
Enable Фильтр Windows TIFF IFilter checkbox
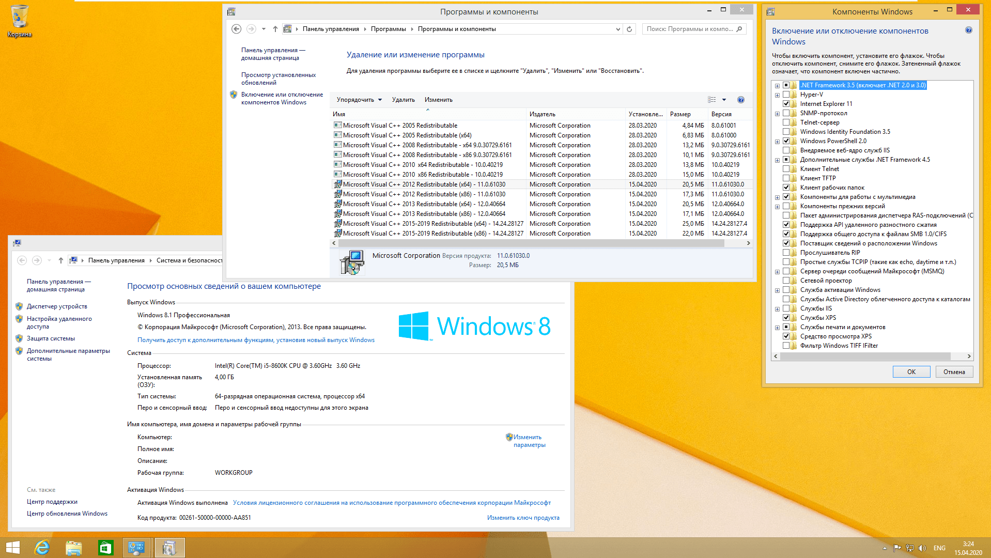(x=786, y=346)
